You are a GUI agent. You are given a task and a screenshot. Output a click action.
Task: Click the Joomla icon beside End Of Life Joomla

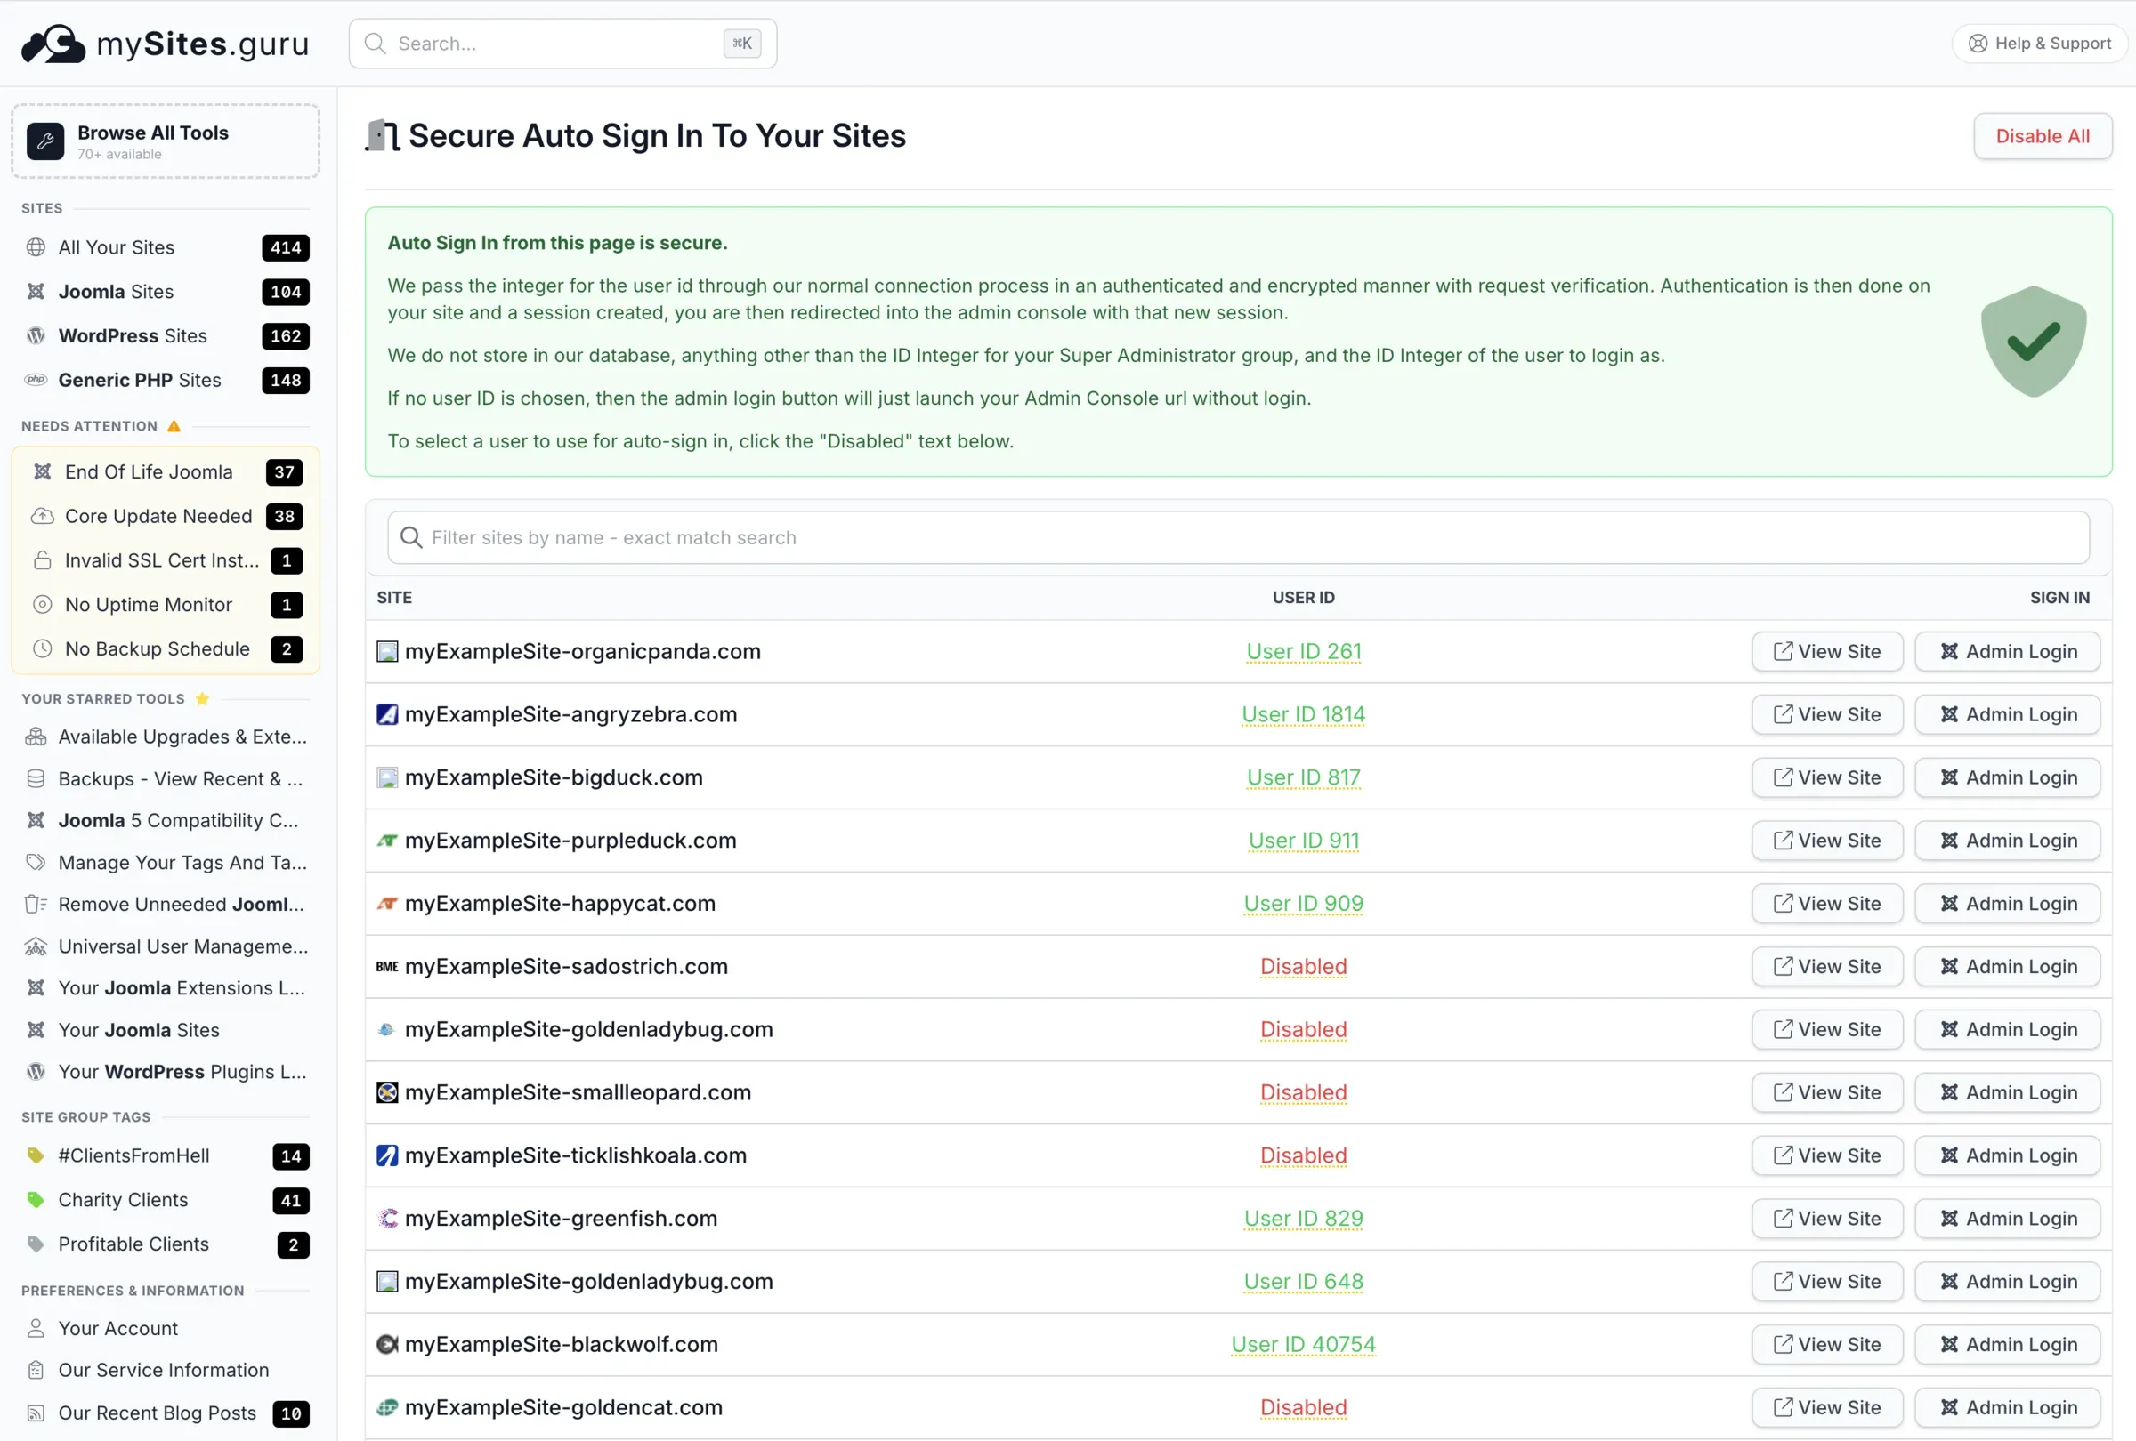(44, 471)
